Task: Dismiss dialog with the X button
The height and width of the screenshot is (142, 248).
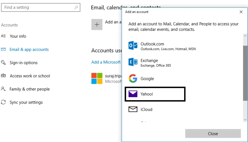Action: [x=241, y=12]
